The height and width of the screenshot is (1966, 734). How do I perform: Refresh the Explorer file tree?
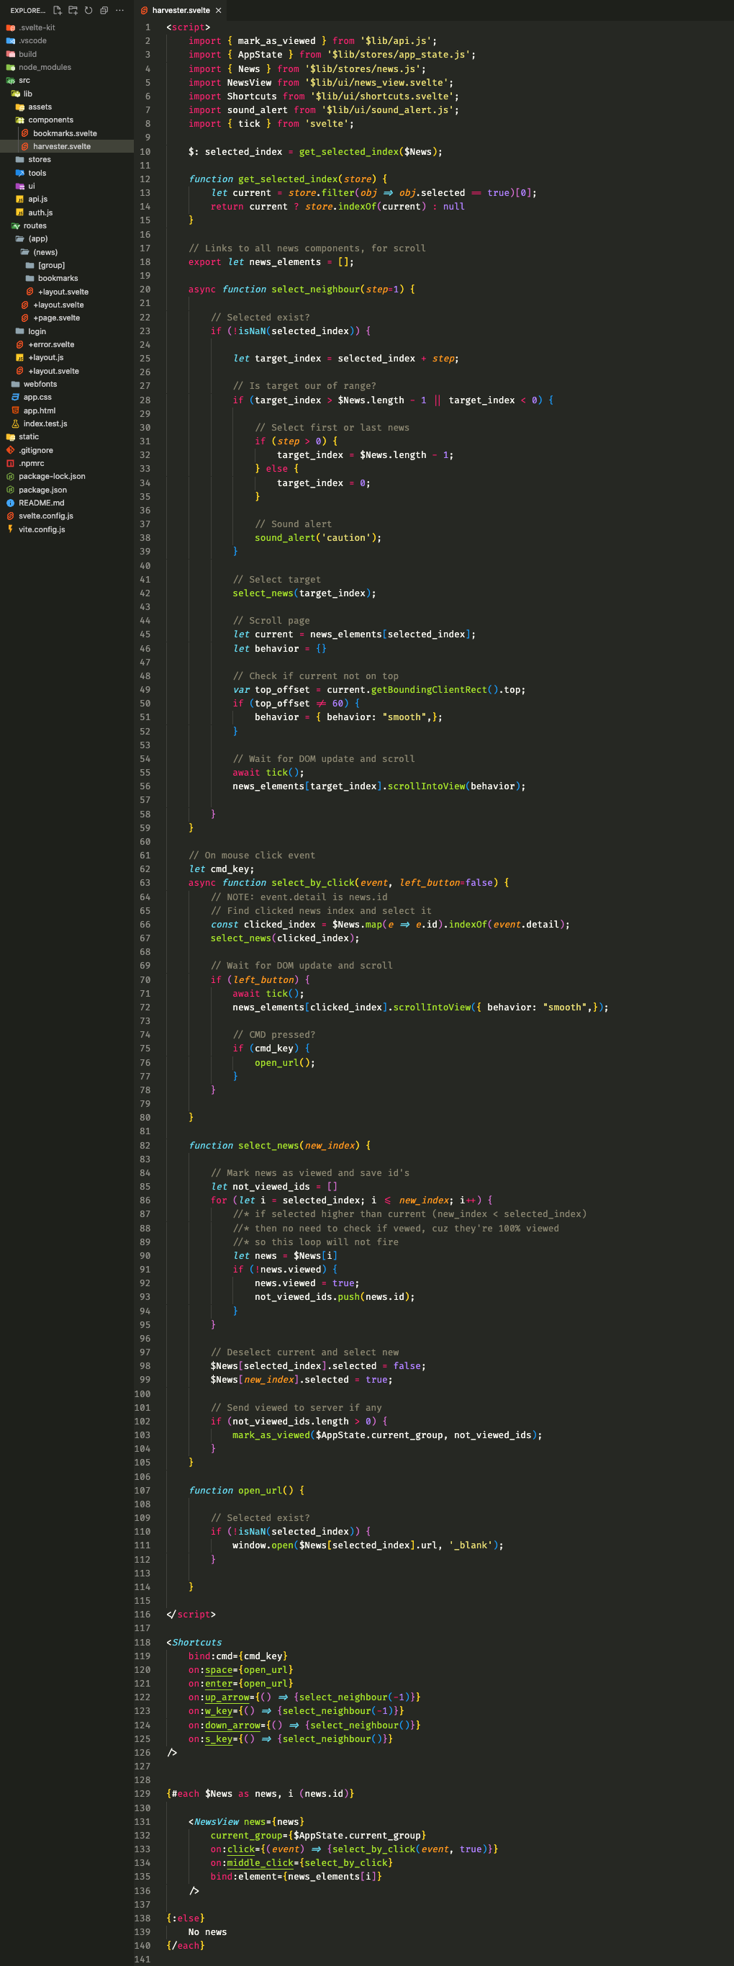89,10
